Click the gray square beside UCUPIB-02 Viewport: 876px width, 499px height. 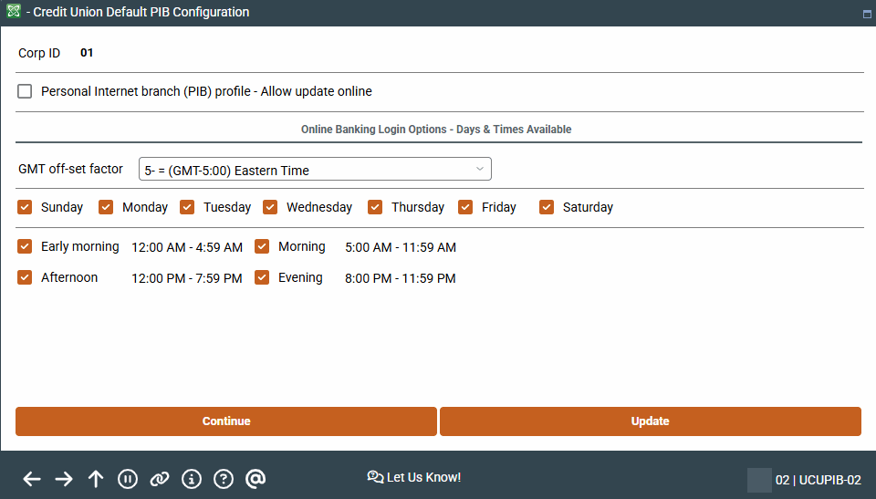point(759,480)
